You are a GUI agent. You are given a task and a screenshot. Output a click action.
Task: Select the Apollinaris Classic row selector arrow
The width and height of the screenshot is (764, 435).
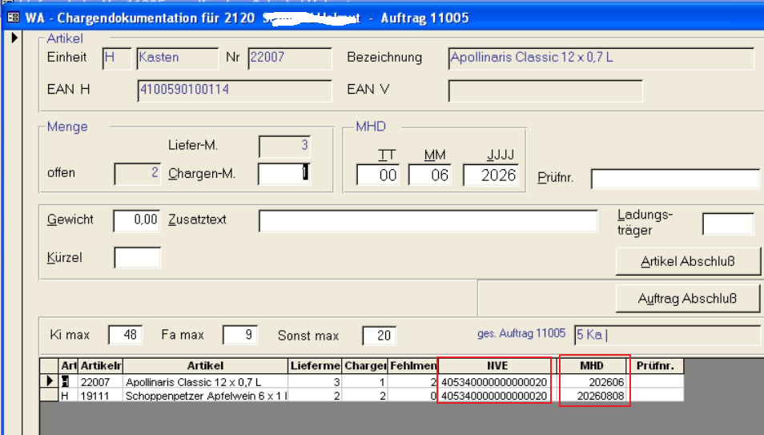coord(49,381)
